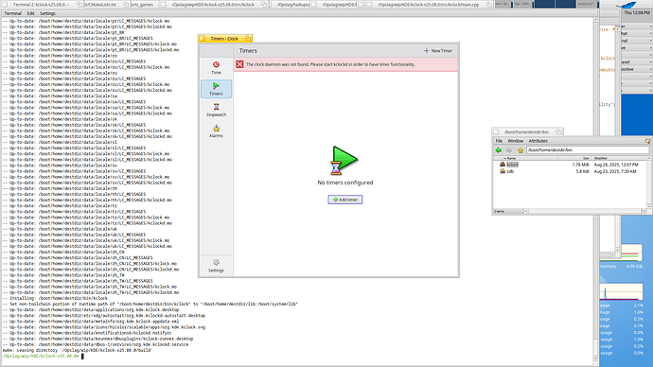Click the 'Aug 28, 2025, 12:07 PM' date
Viewport: 653px width, 367px height.
pos(615,165)
